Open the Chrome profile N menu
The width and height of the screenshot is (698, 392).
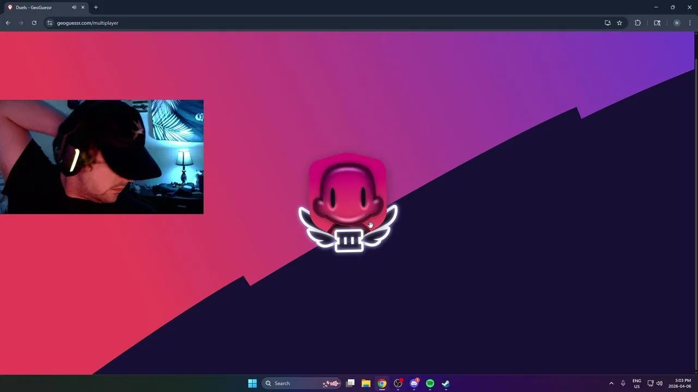(x=677, y=23)
